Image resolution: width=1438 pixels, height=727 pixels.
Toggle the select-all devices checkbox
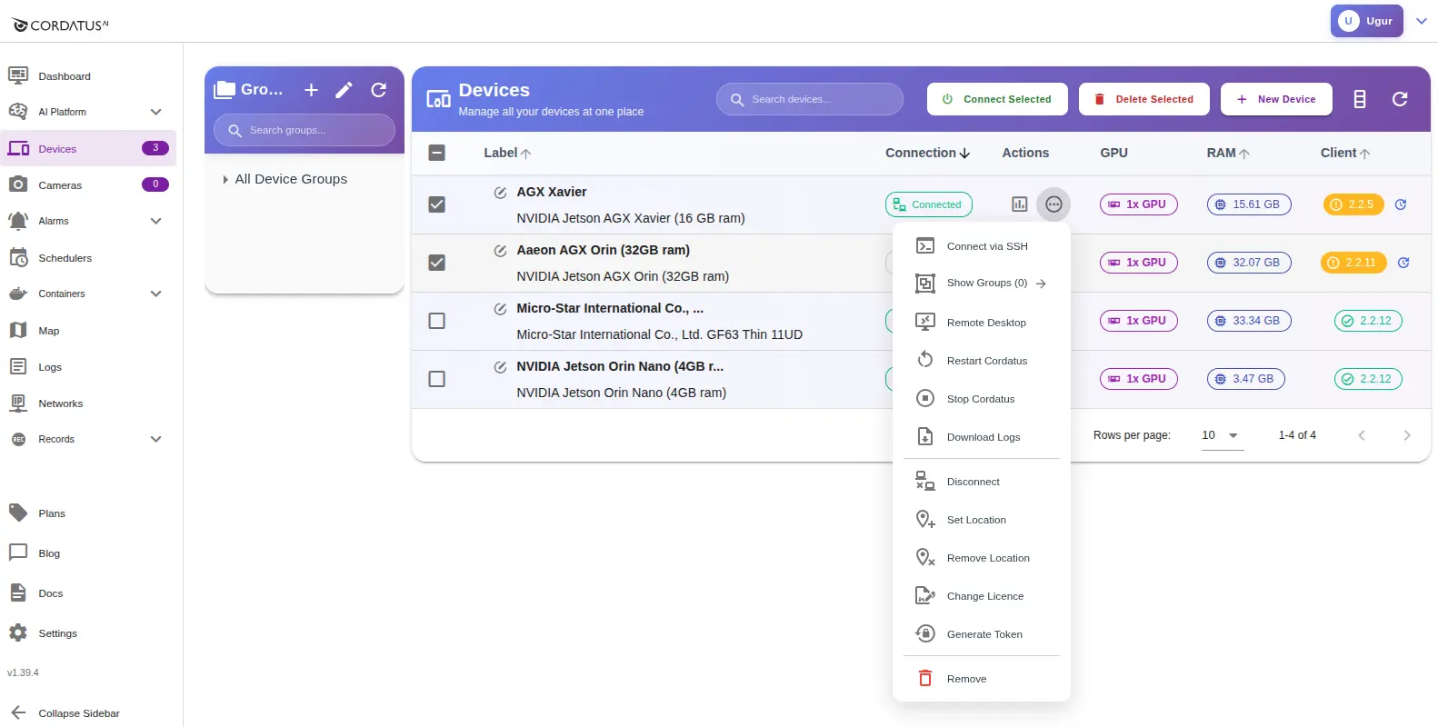436,153
